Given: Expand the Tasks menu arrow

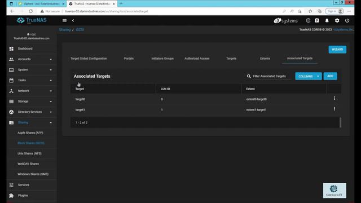Looking at the screenshot, I should (x=51, y=81).
